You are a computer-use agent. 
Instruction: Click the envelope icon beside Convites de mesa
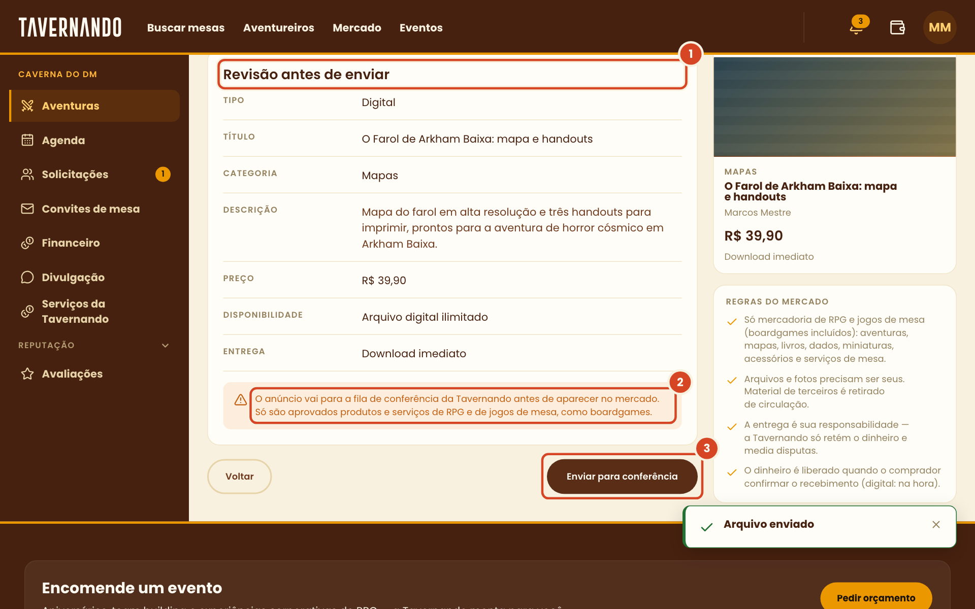click(x=27, y=209)
